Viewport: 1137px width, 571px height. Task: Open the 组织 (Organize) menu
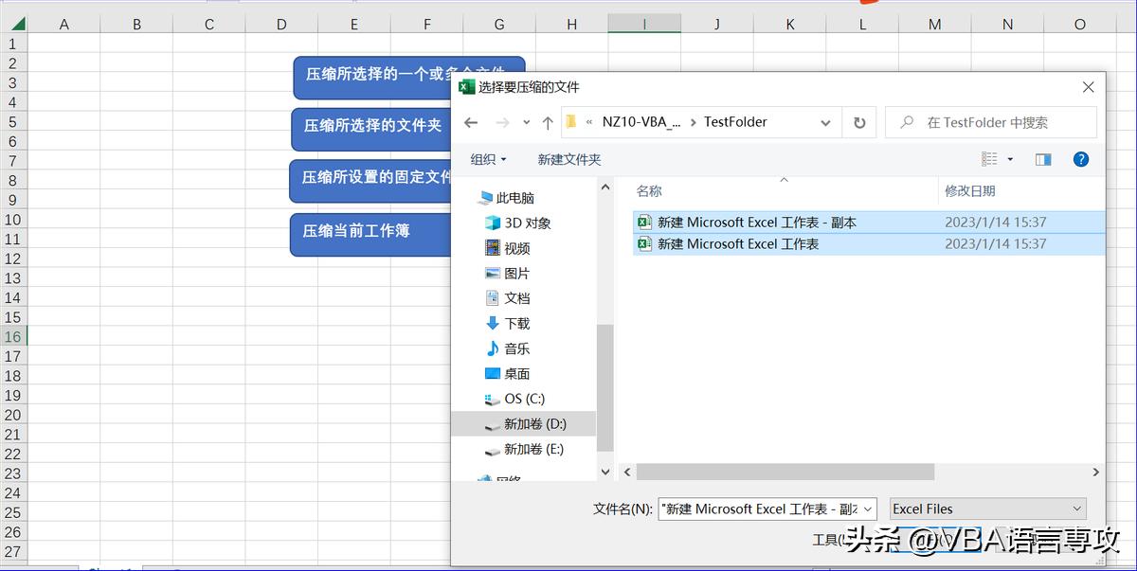click(488, 159)
